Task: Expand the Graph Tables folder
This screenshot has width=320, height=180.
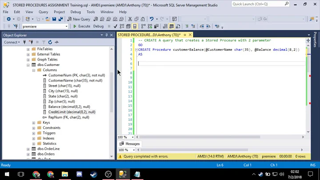Action: pyautogui.click(x=28, y=60)
